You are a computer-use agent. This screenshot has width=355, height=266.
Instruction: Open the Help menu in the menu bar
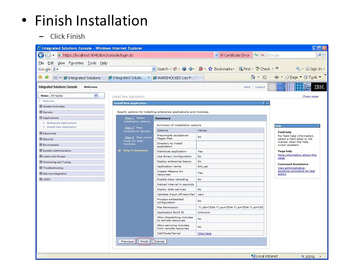click(104, 63)
